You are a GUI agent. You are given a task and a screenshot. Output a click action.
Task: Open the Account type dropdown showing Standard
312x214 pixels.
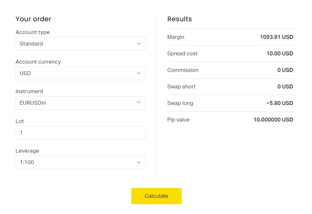80,44
